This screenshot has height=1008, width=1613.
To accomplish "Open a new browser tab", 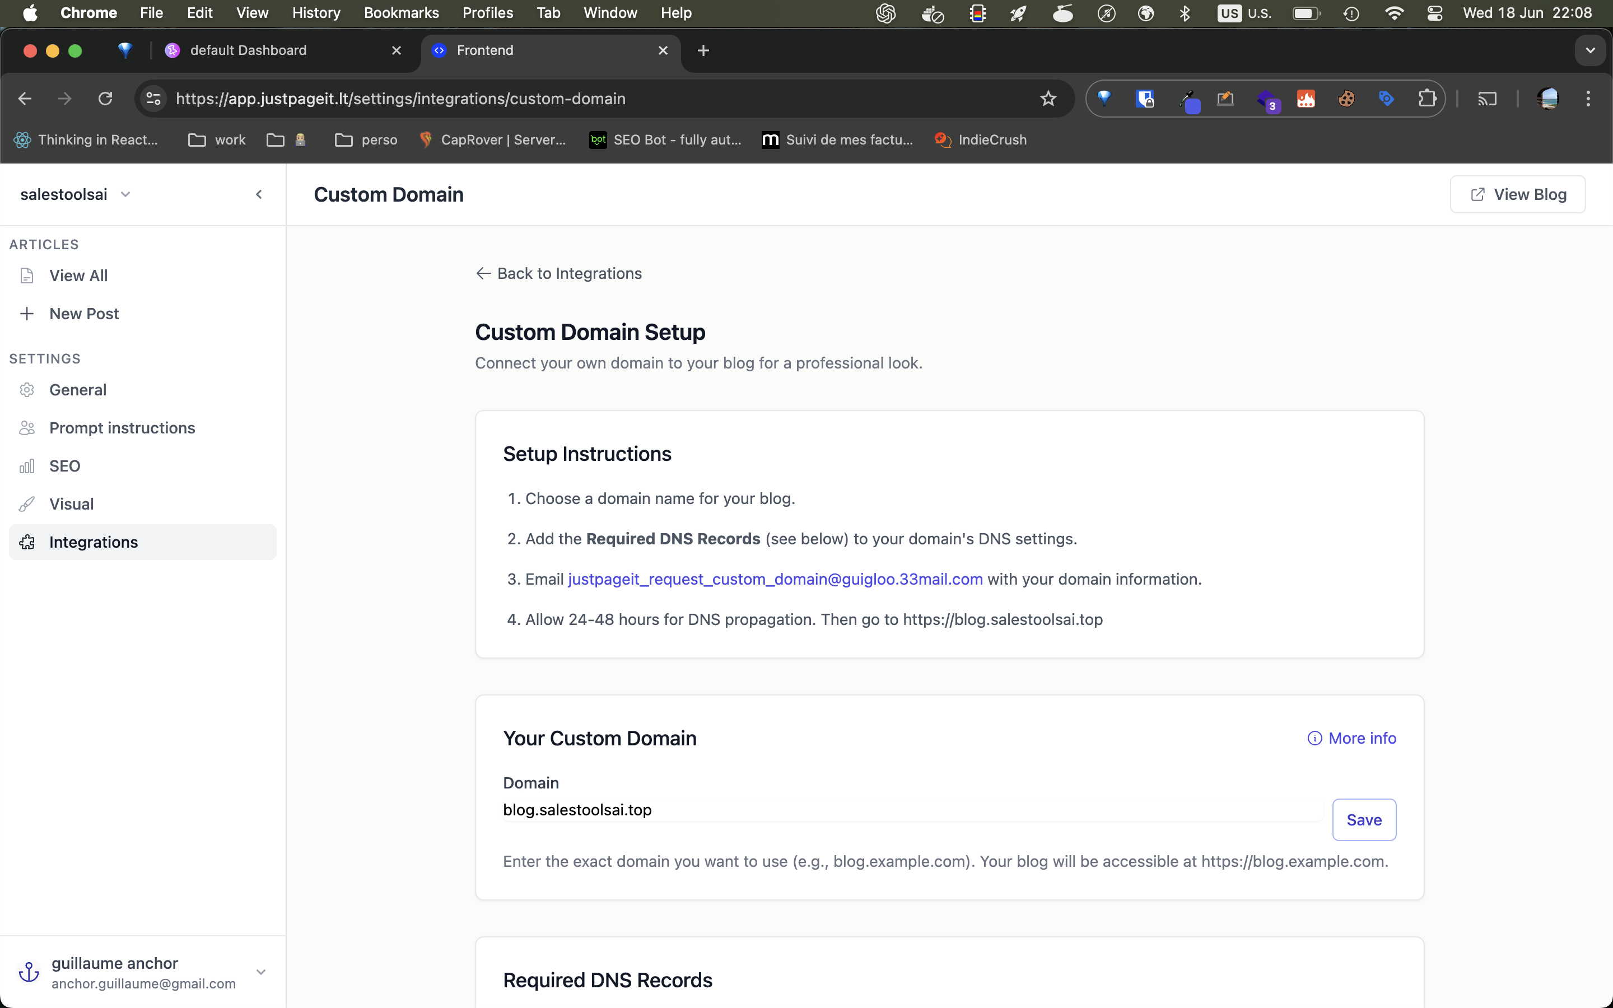I will 703,50.
